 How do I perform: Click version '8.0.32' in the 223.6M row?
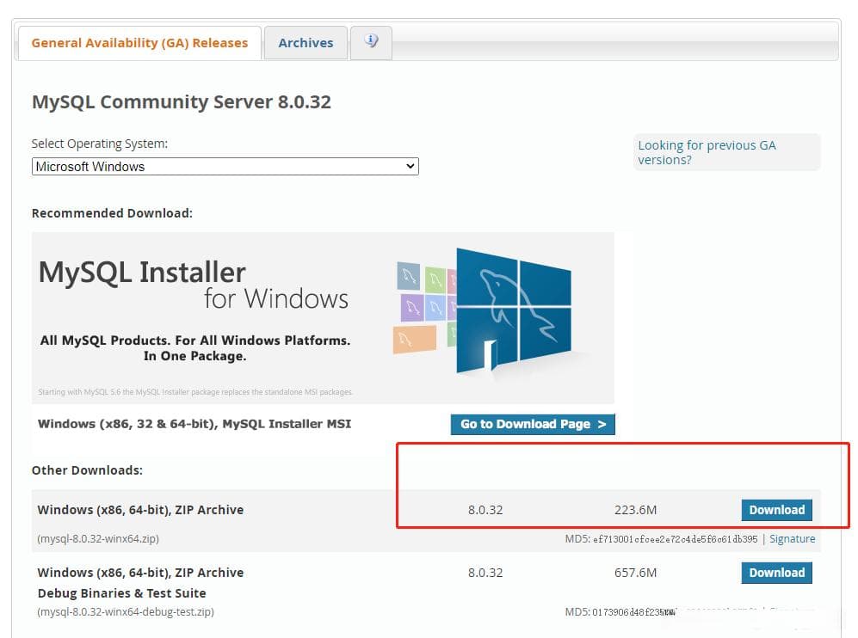(x=485, y=510)
